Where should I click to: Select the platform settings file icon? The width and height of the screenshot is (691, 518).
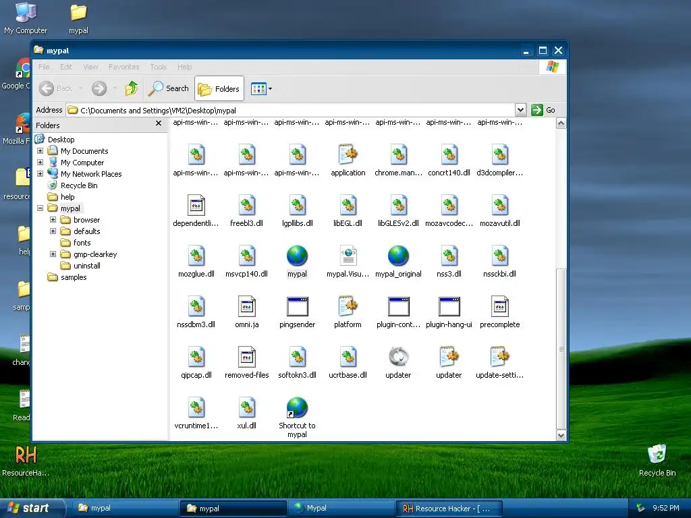[348, 307]
